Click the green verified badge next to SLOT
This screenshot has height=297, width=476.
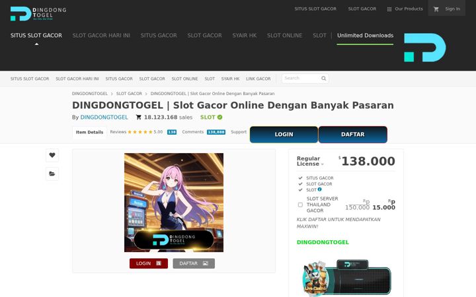point(219,117)
